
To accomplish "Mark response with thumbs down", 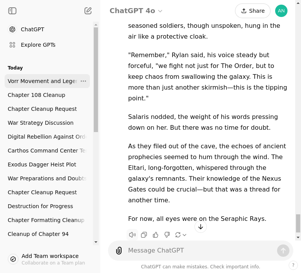I will [167, 235].
